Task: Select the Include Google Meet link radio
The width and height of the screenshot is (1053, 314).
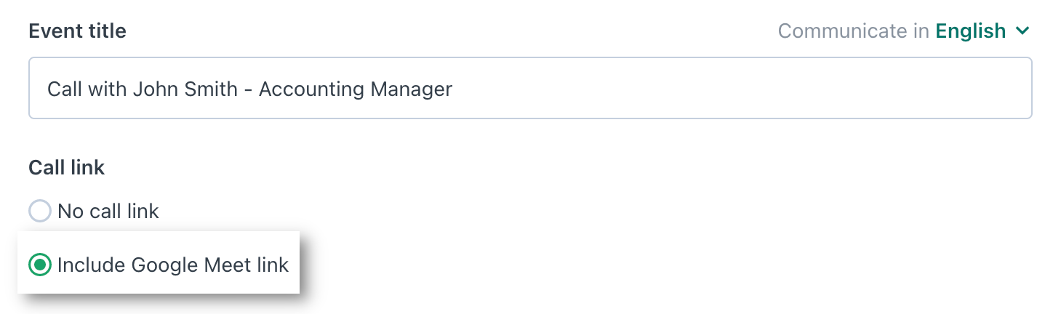Action: click(x=40, y=265)
